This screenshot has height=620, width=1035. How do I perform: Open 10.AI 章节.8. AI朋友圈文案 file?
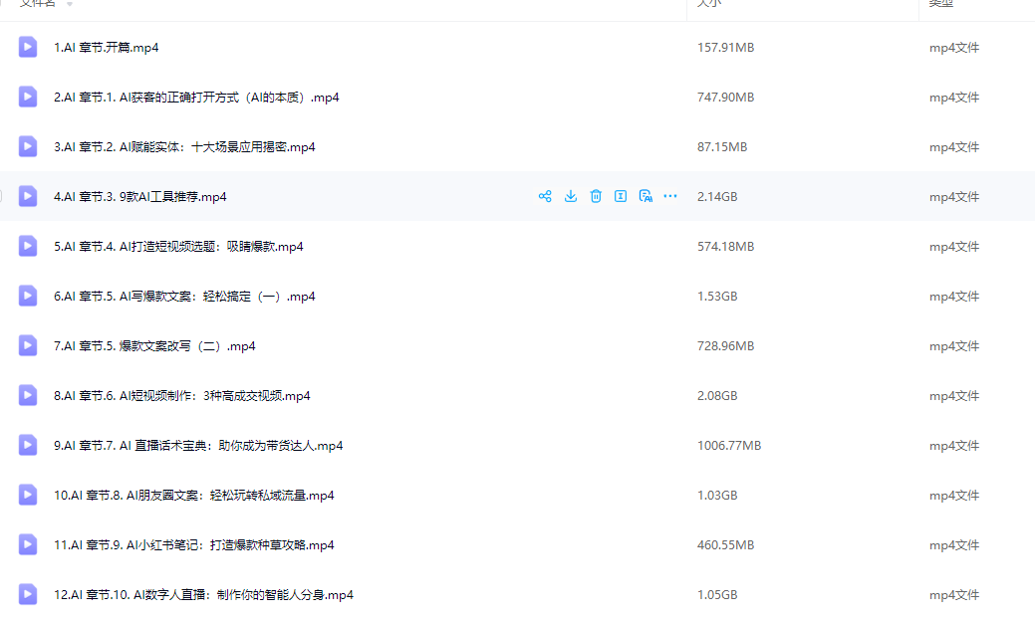click(194, 496)
